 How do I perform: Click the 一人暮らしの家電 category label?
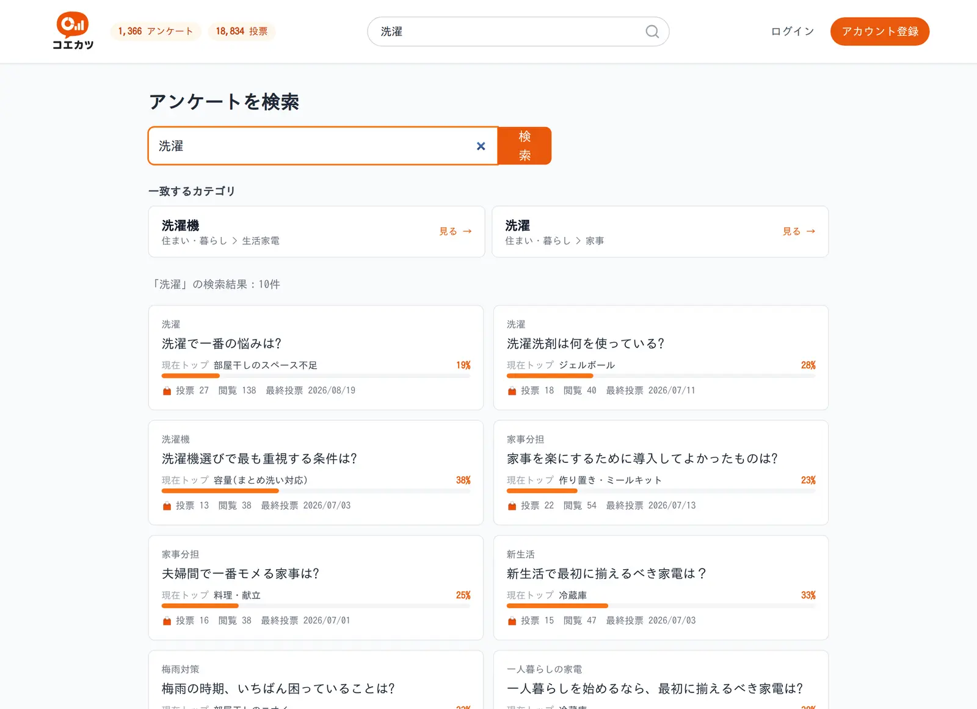[545, 669]
